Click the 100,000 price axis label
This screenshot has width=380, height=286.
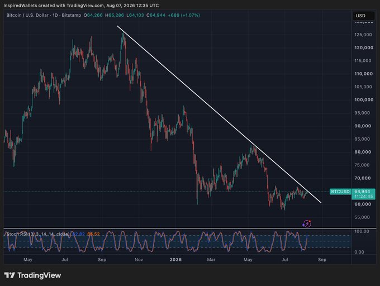tap(364, 100)
